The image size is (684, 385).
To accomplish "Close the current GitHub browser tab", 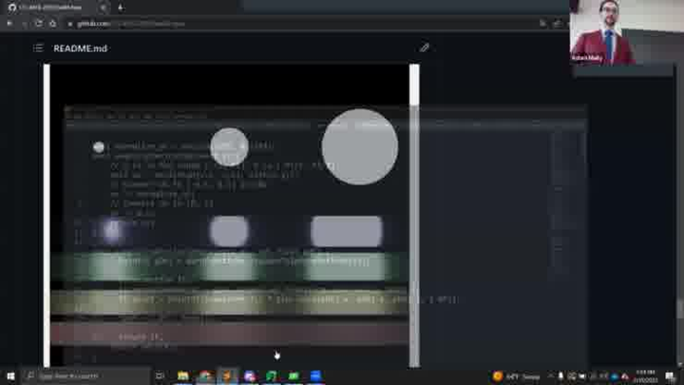I will coord(104,8).
